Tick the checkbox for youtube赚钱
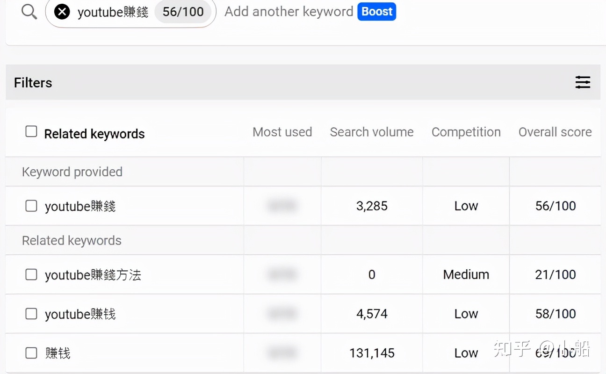This screenshot has height=374, width=606. click(31, 314)
